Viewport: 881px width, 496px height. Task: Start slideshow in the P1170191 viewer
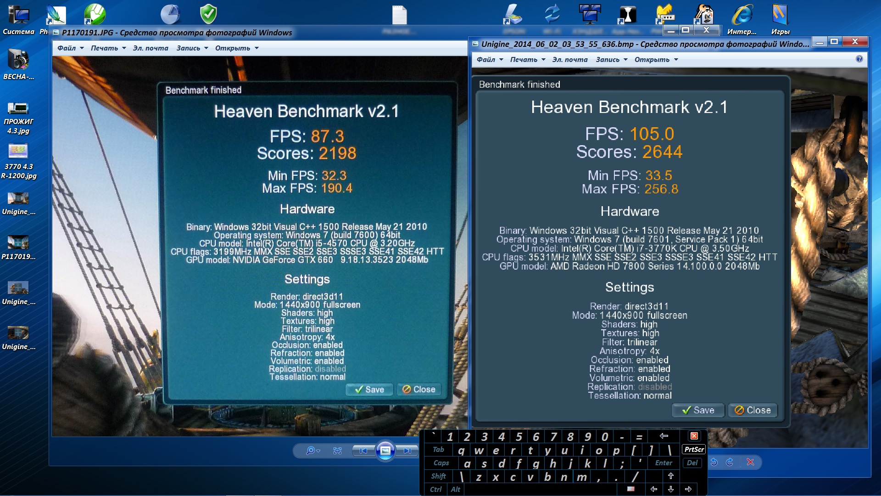[x=385, y=451]
